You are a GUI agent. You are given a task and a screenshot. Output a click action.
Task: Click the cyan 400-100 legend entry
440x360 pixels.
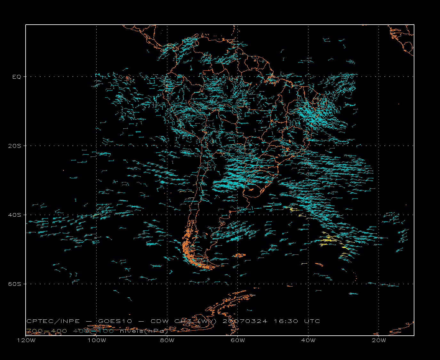coord(93,331)
